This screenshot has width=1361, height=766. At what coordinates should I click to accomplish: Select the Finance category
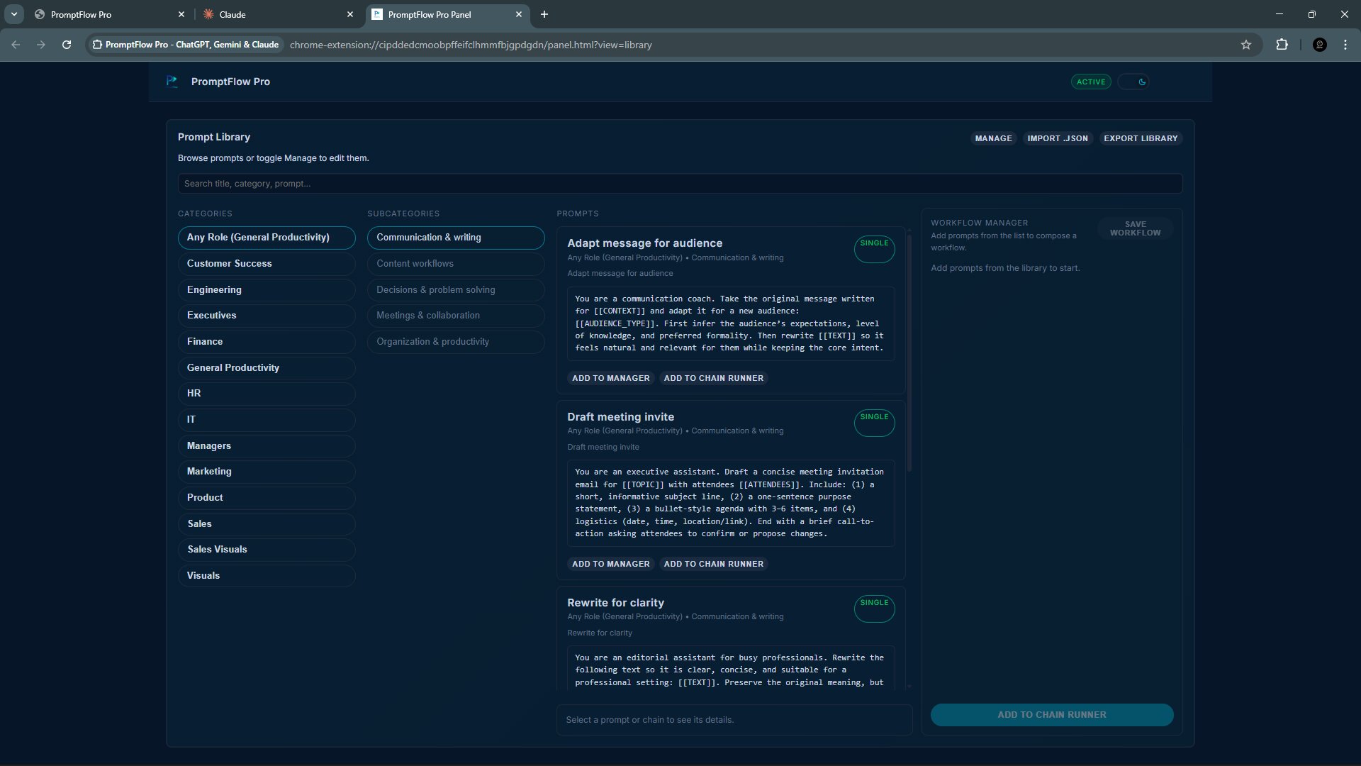267,342
